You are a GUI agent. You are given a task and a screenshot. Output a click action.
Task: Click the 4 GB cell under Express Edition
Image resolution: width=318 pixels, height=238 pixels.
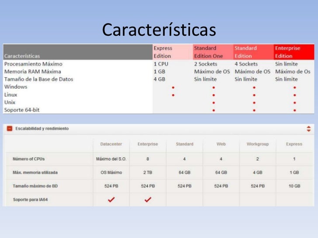[x=159, y=79]
